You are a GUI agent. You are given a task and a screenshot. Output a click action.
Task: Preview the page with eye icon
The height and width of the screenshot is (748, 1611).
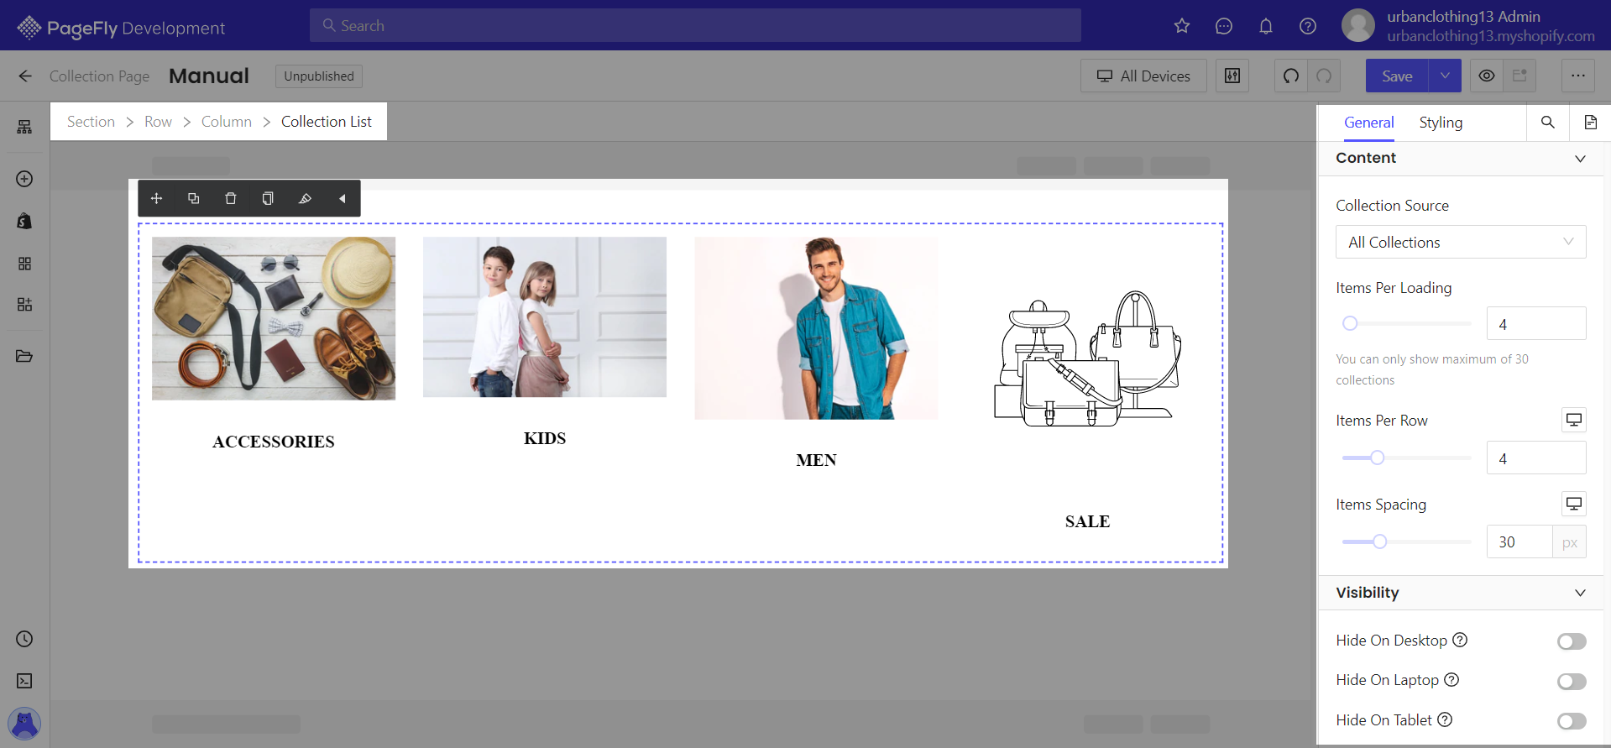(x=1487, y=76)
